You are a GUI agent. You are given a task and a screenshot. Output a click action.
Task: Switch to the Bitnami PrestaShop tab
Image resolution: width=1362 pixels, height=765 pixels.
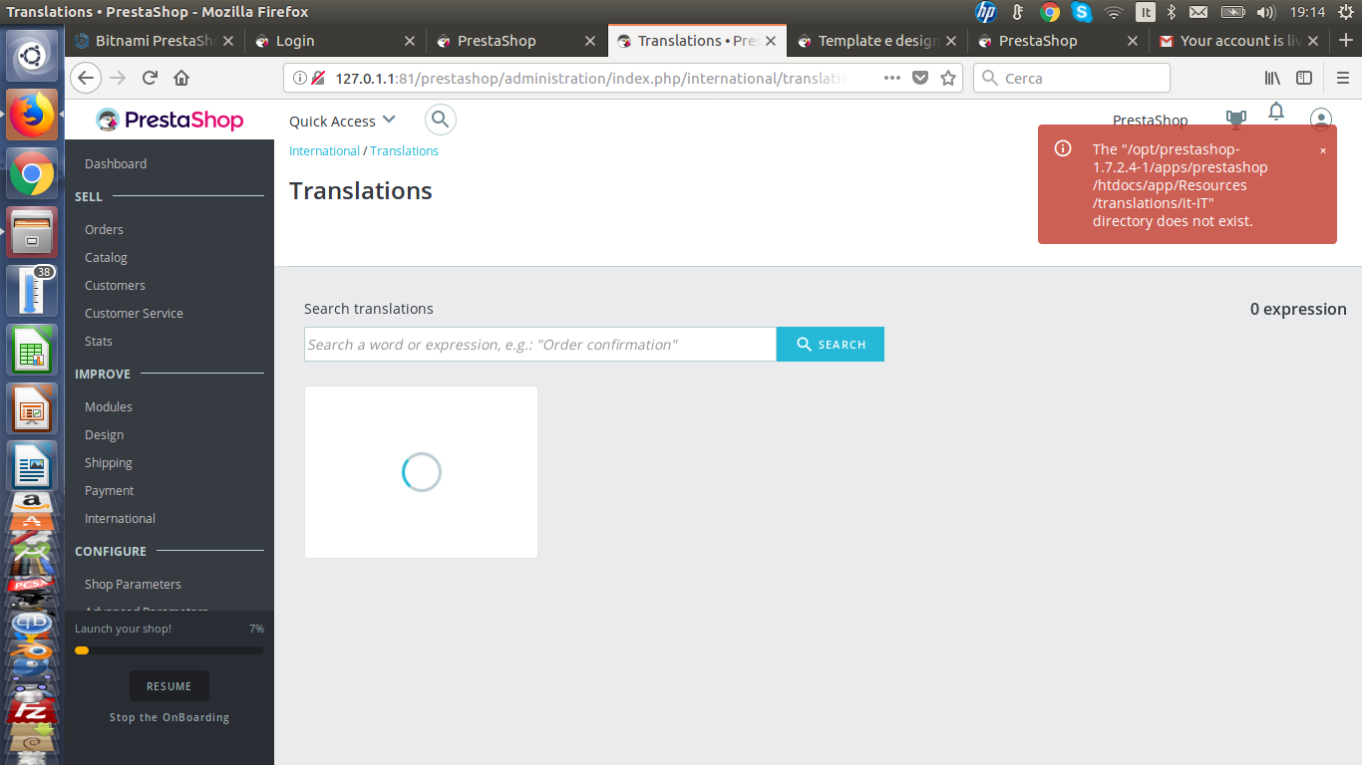point(156,41)
